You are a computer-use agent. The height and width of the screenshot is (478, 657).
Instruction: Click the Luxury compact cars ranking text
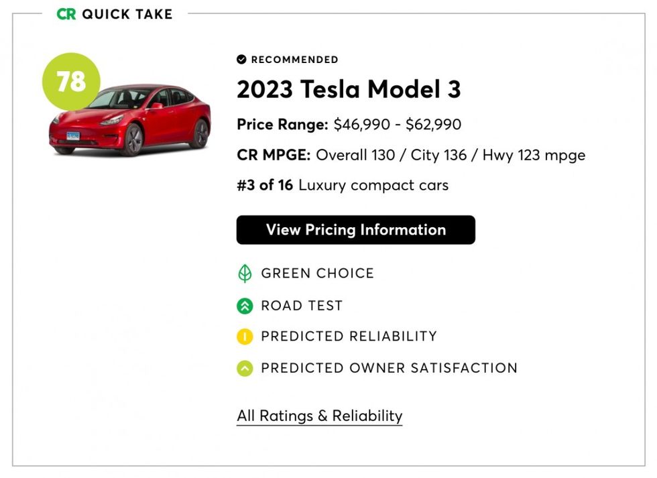point(343,185)
